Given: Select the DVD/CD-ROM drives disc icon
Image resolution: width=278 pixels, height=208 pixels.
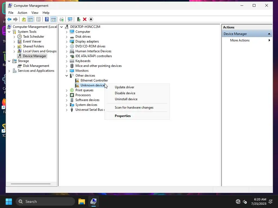Looking at the screenshot, I should tap(72, 46).
